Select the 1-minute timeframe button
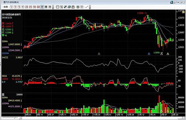Viewport: 186px width, 120px height. click(x=11, y=7)
